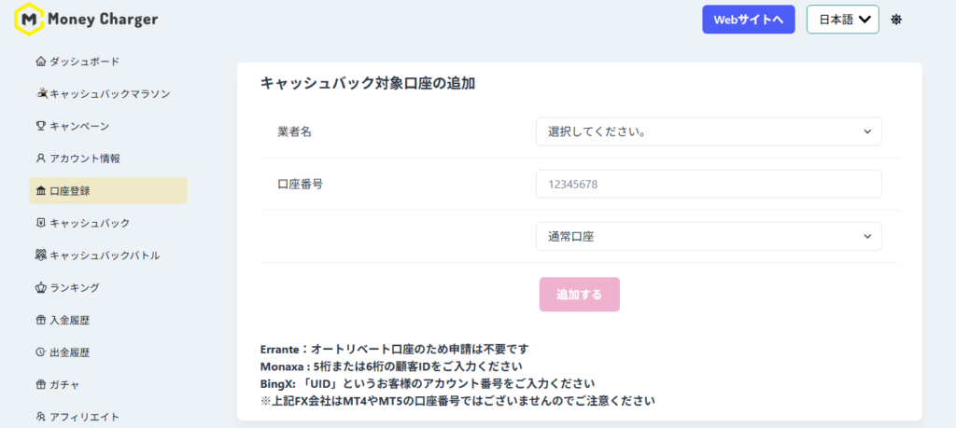Click the house icon beside ダッシュボード
This screenshot has width=956, height=428.
40,62
